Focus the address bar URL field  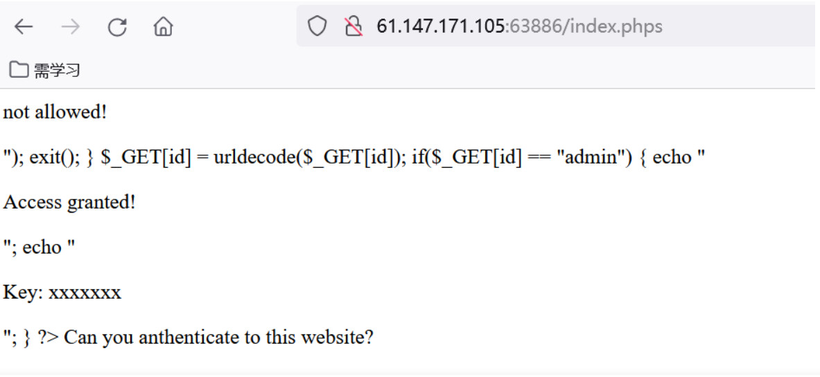coord(555,26)
